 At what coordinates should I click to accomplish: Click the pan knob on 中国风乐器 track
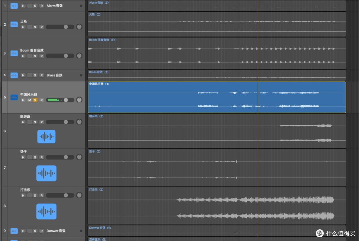click(x=79, y=100)
